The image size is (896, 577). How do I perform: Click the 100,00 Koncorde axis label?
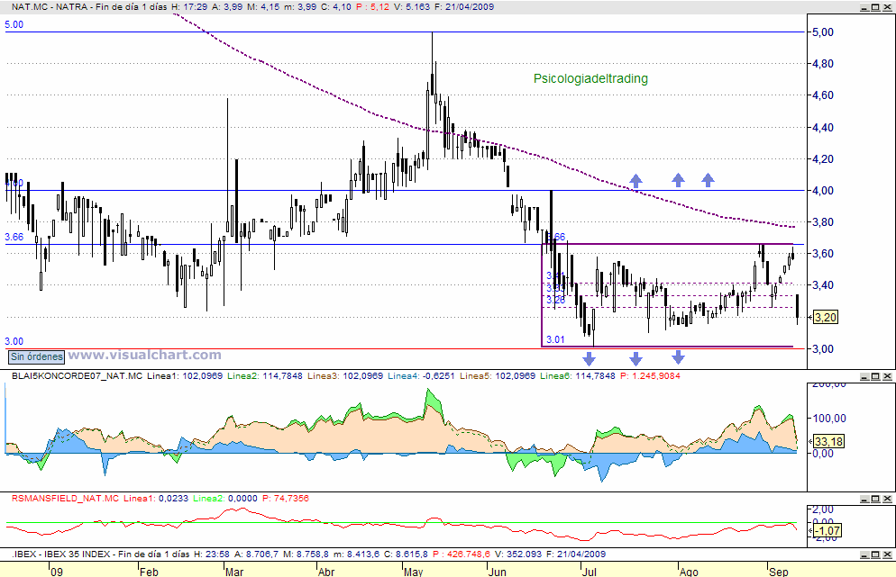829,419
